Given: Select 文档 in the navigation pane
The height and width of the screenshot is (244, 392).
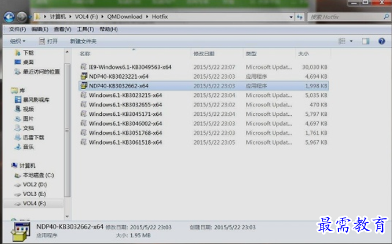Looking at the screenshot, I should [x=28, y=128].
